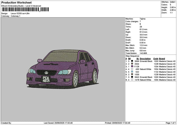Click the Down value 33.0 mm
This screenshot has height=125, width=177.
[x=143, y=37]
